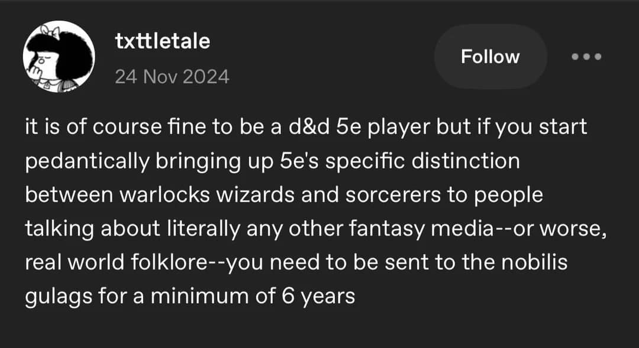
Task: Open the txttletale profile avatar
Action: click(x=59, y=57)
